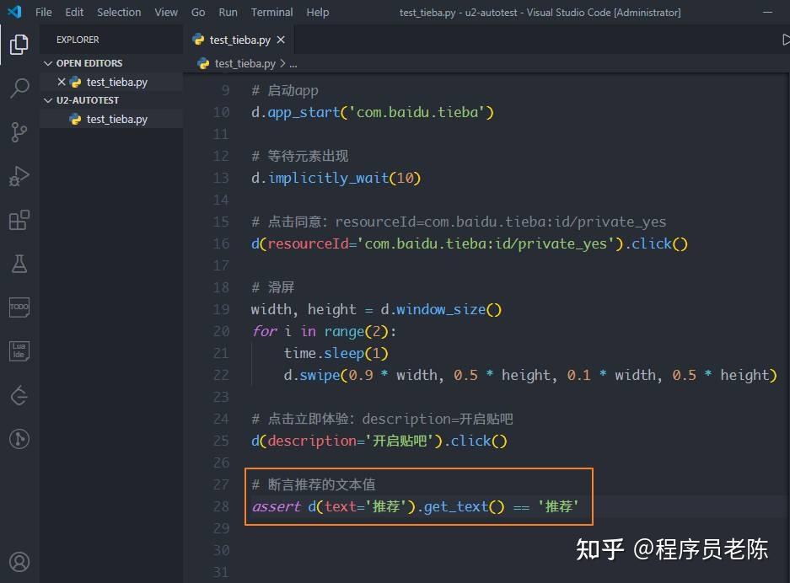
Task: Open the Go menu in the menu bar
Action: coord(197,12)
